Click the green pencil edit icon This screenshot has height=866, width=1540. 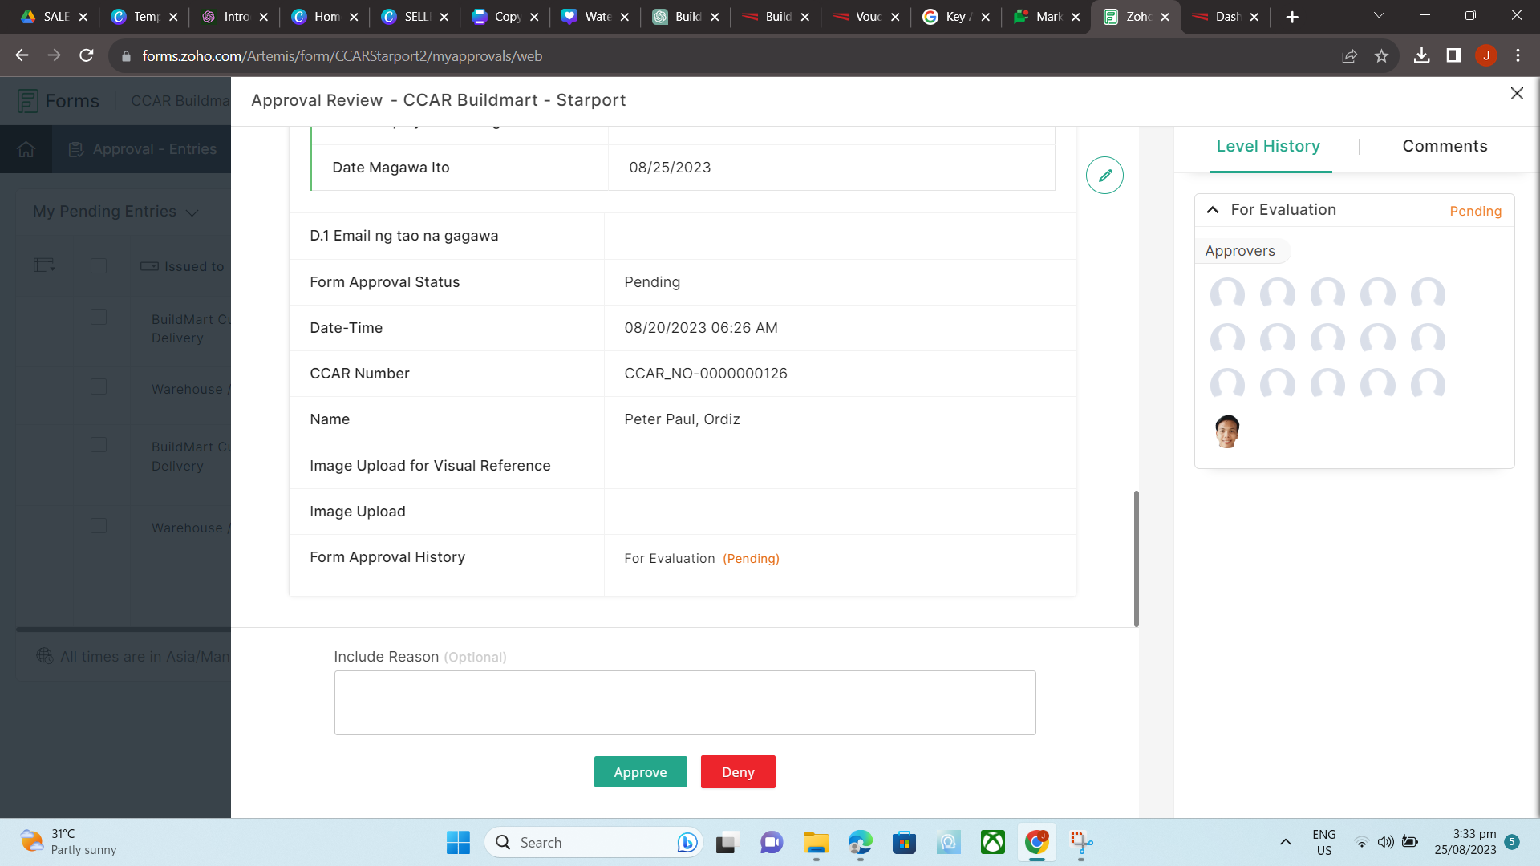tap(1104, 176)
